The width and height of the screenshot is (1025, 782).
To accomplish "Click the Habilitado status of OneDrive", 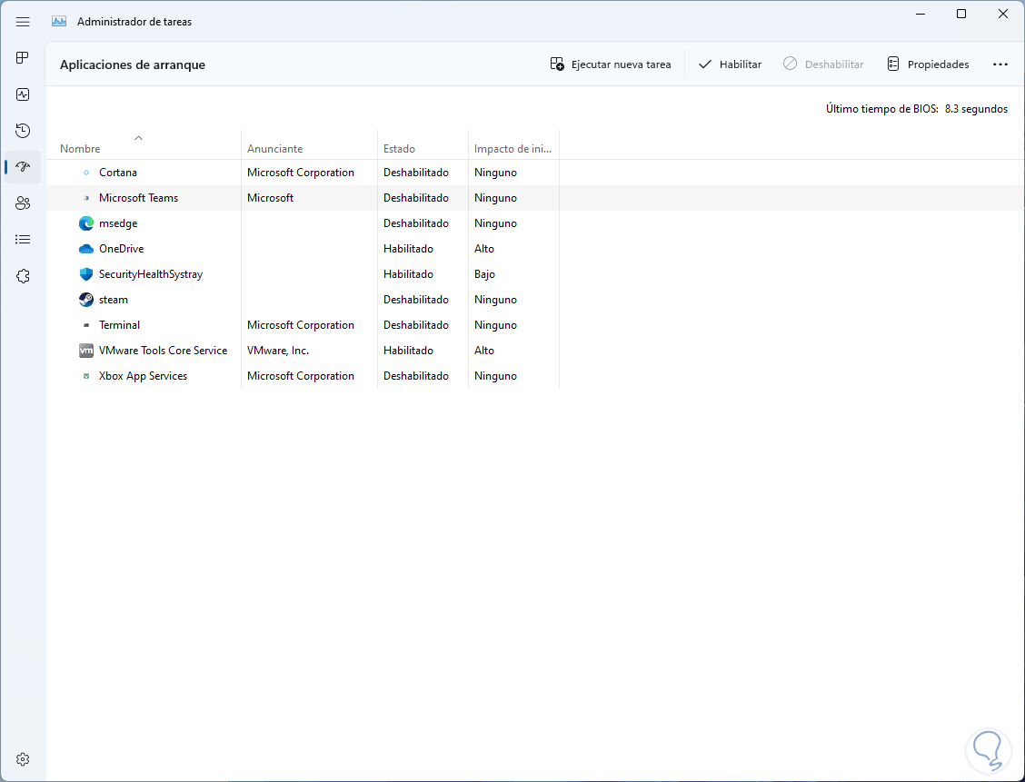I will pyautogui.click(x=408, y=249).
